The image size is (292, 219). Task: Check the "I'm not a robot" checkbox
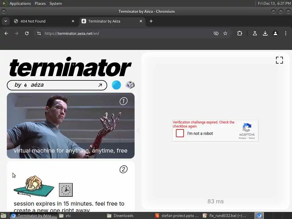pos(180,133)
